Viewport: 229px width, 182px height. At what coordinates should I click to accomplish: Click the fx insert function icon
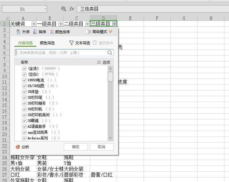(x=72, y=9)
